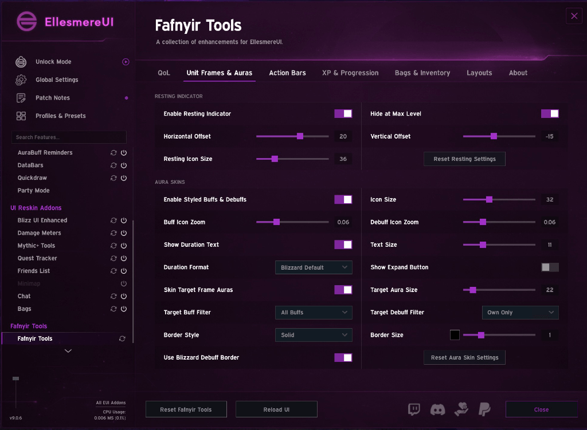Image resolution: width=587 pixels, height=430 pixels.
Task: Click the DataBars reset icon
Action: click(114, 165)
